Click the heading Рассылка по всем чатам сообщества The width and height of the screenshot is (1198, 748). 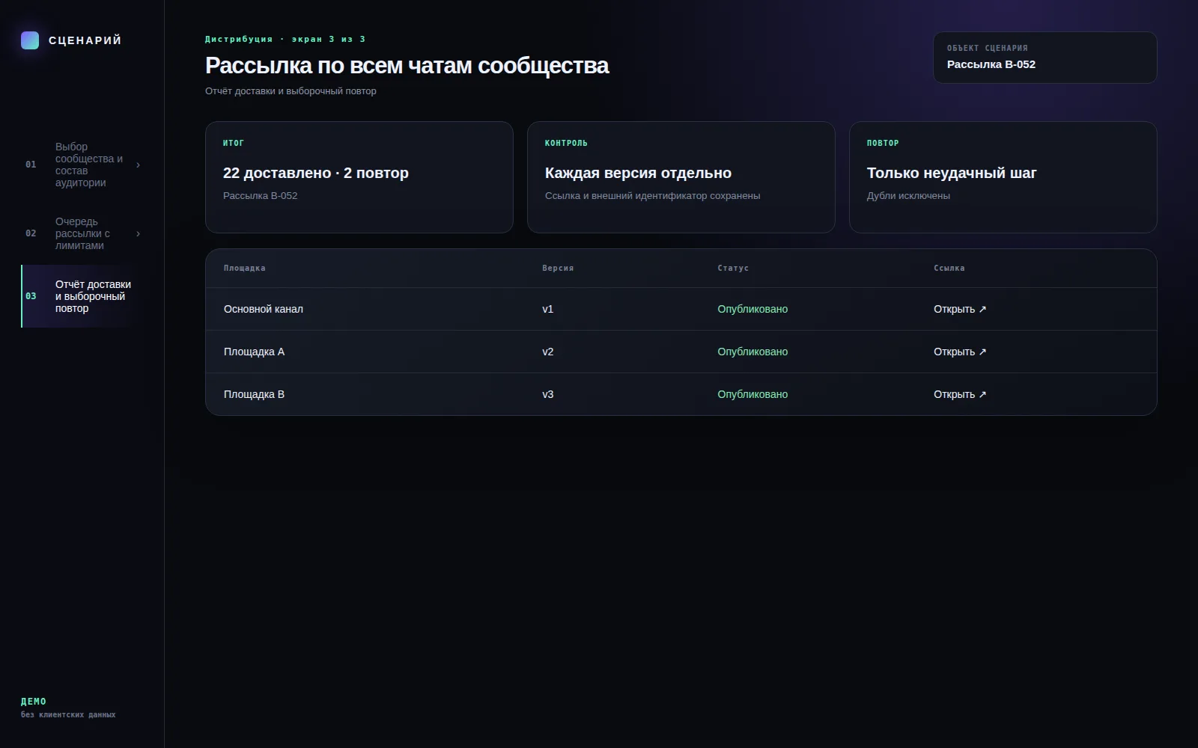pos(407,66)
